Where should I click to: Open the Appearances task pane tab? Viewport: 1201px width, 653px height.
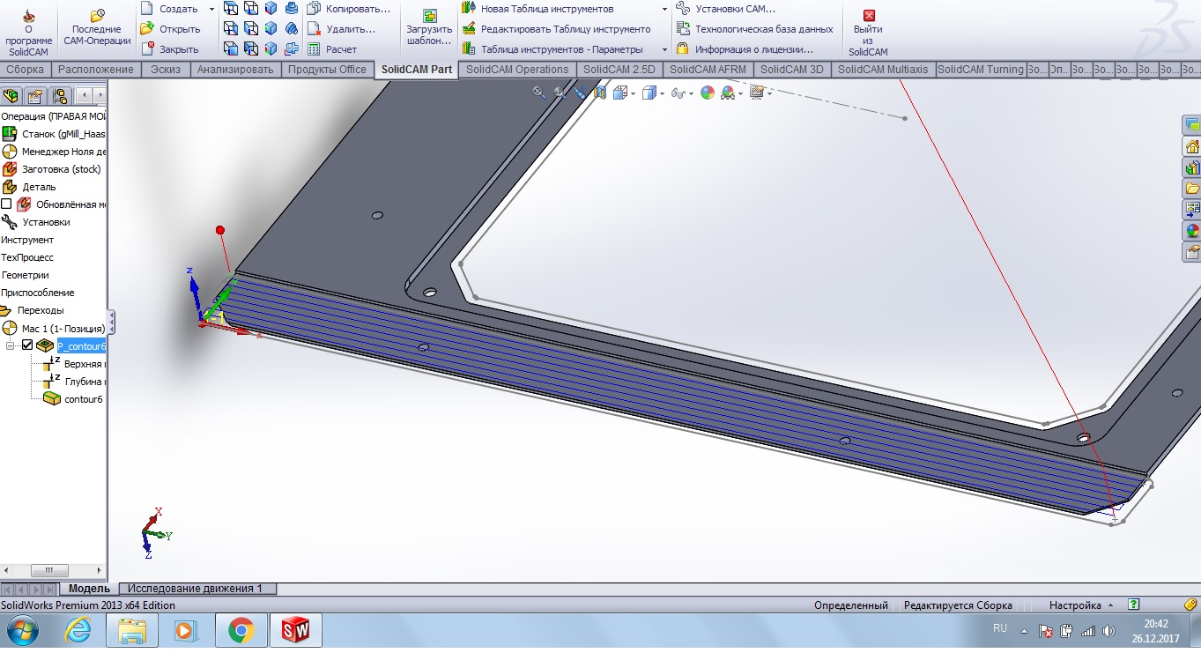(1192, 231)
